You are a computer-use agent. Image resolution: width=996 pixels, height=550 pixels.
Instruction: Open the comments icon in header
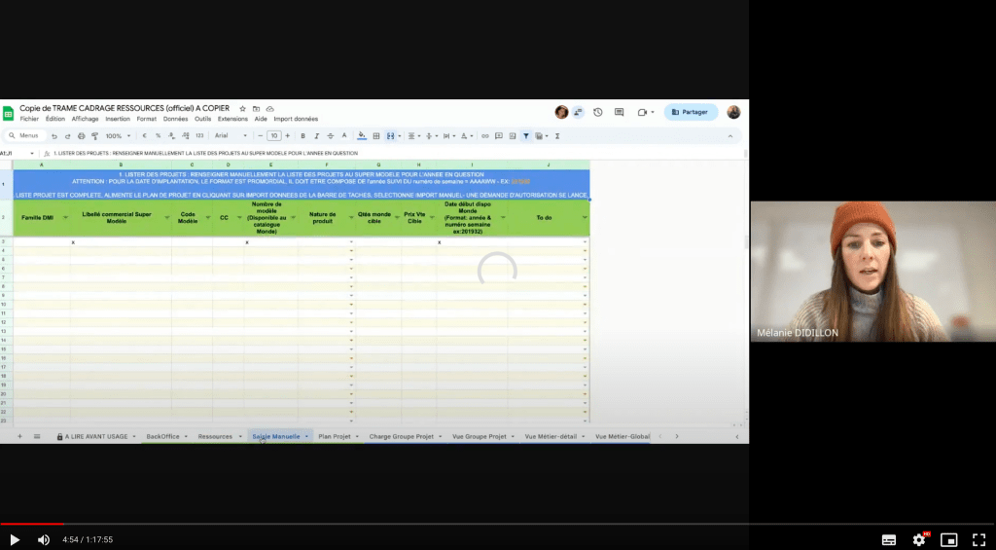pyautogui.click(x=619, y=112)
